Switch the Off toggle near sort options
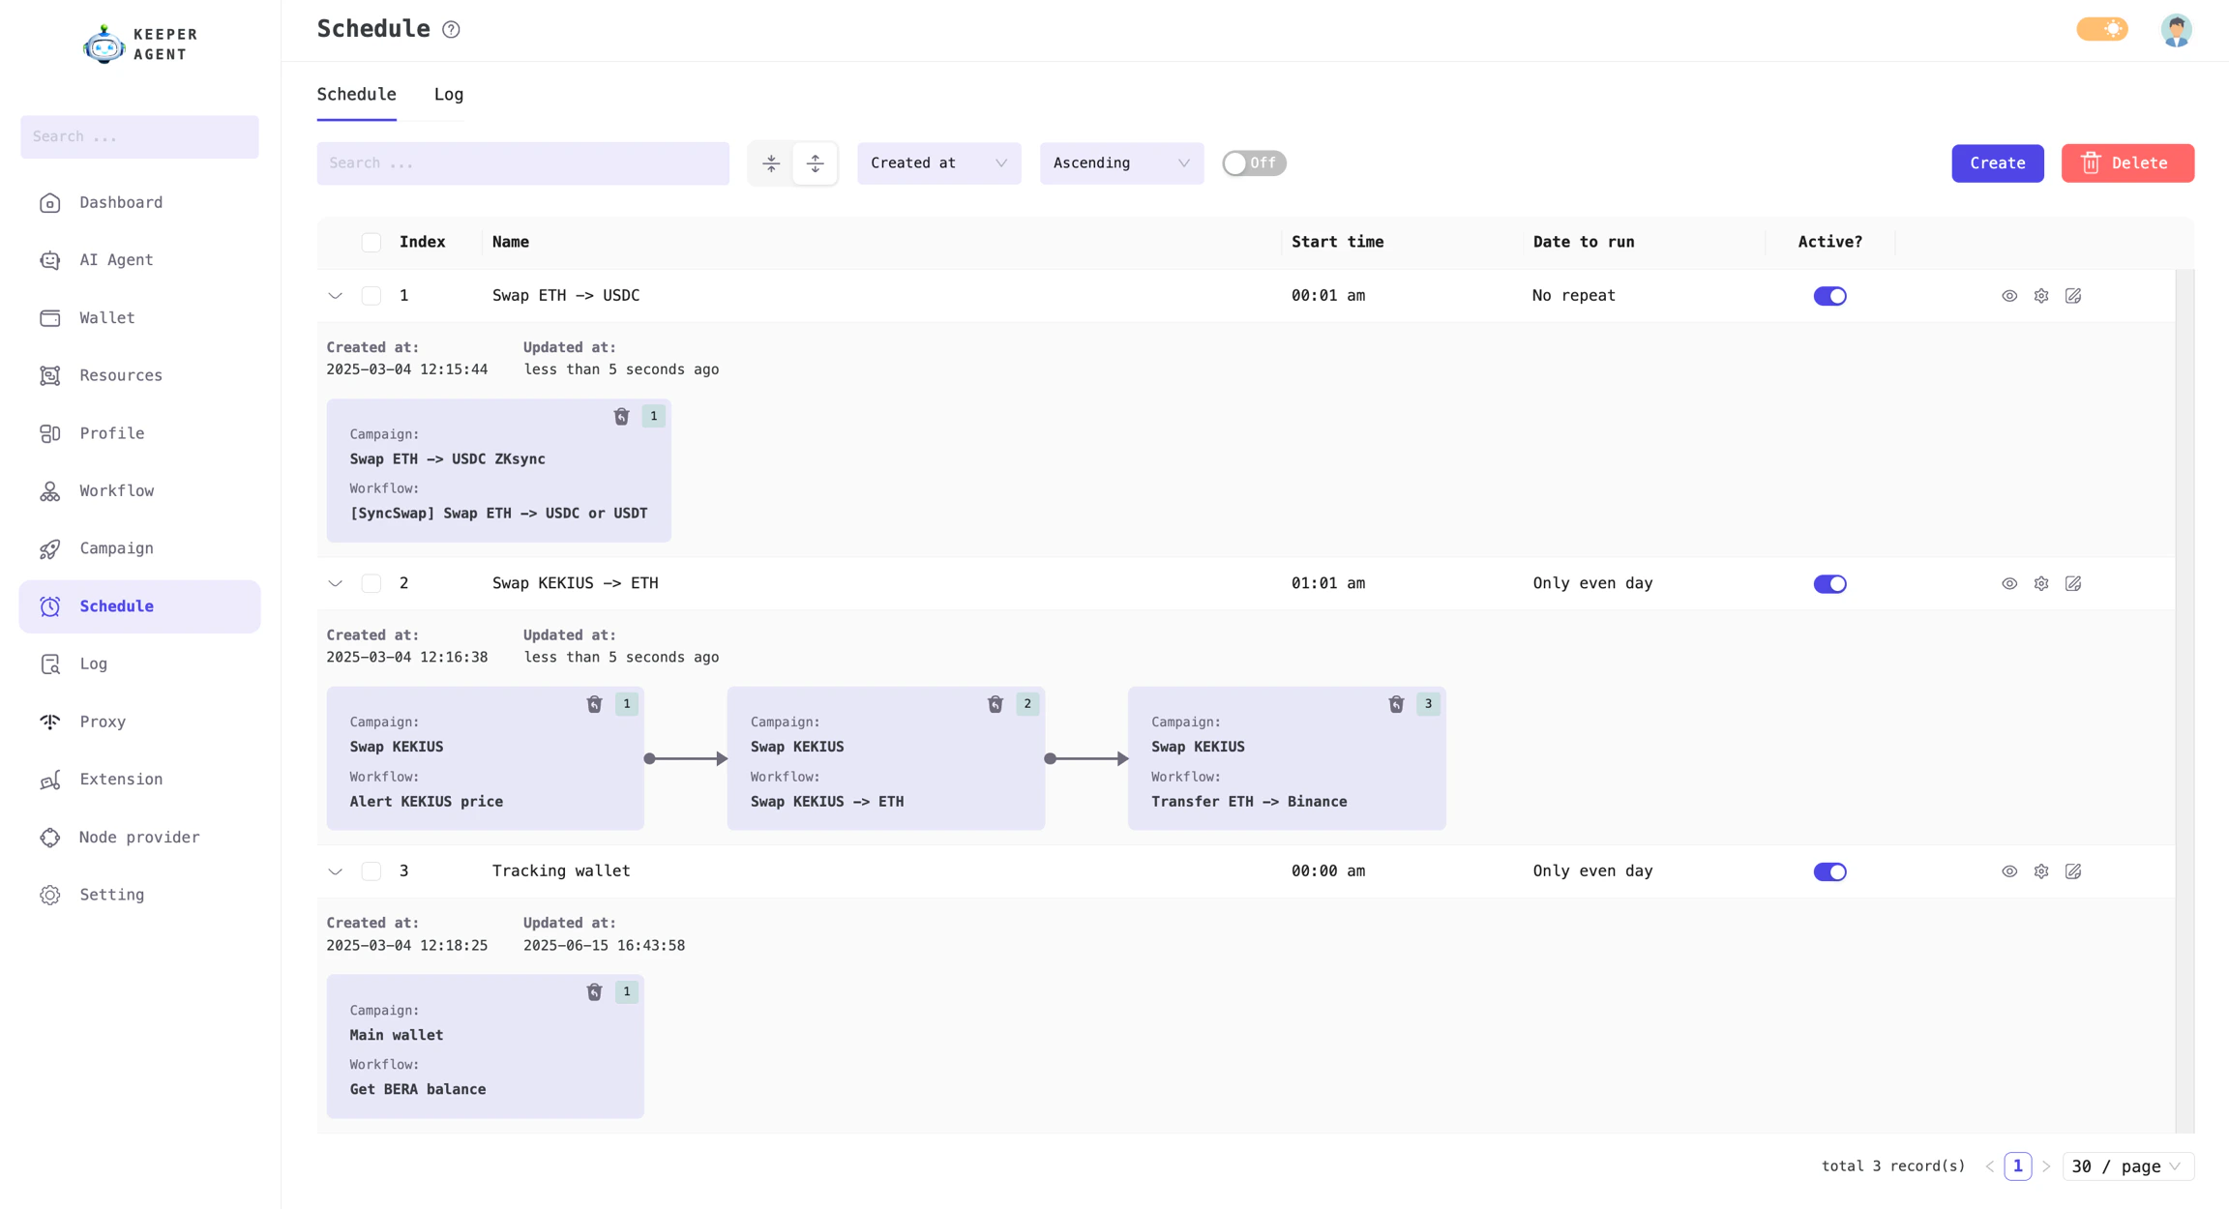The width and height of the screenshot is (2229, 1209). pos(1253,163)
